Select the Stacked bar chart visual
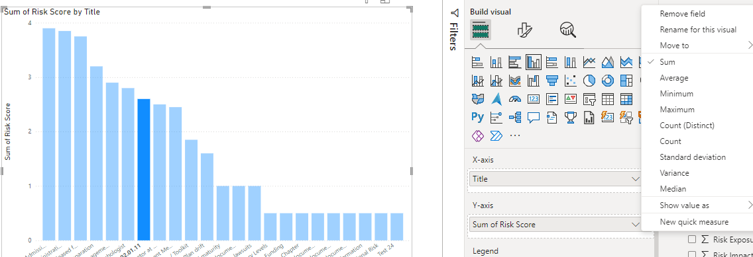753x257 pixels. (477, 61)
